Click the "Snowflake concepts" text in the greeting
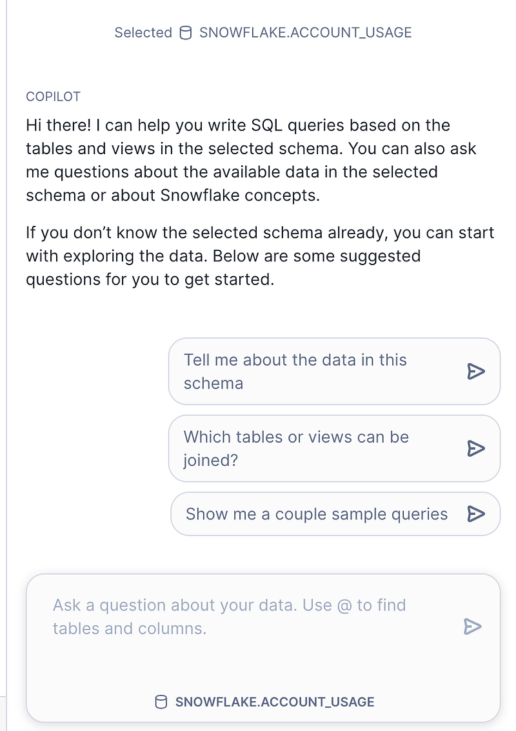The image size is (516, 731). click(240, 195)
